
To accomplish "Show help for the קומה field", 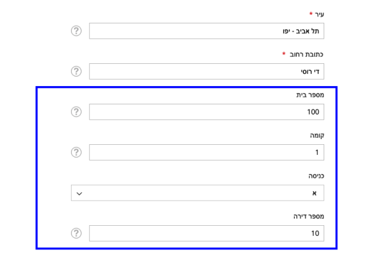I will pos(76,152).
